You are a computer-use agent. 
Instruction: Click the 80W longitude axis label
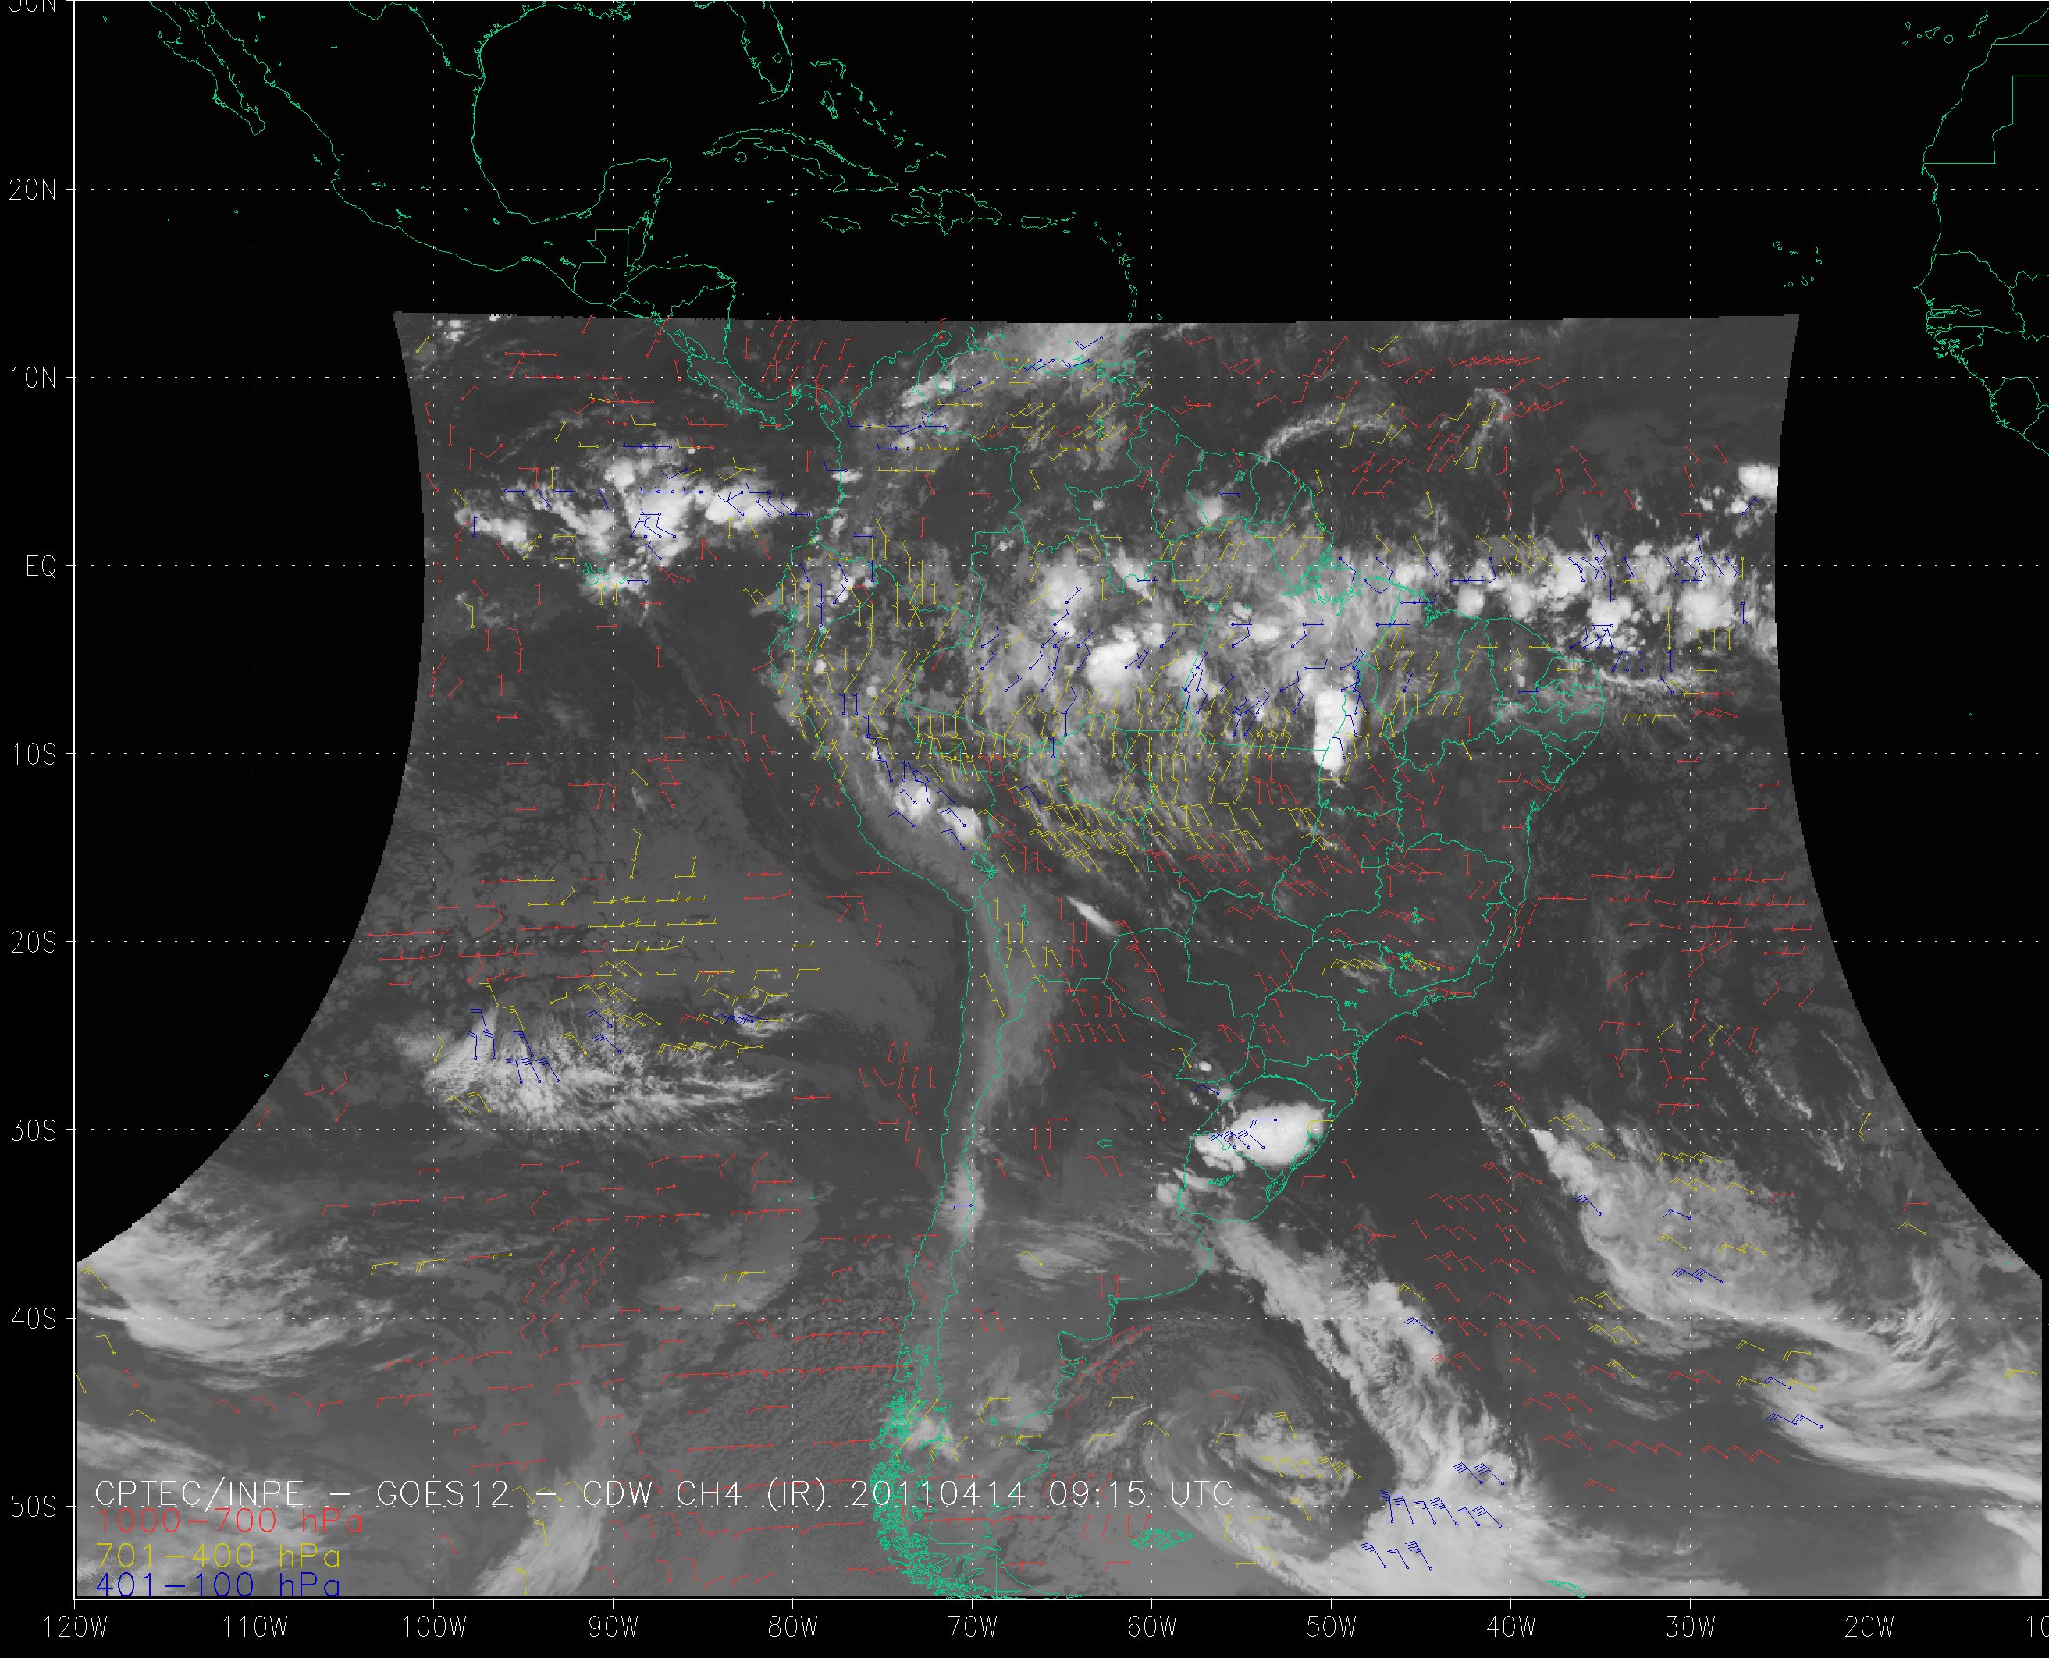click(x=793, y=1628)
